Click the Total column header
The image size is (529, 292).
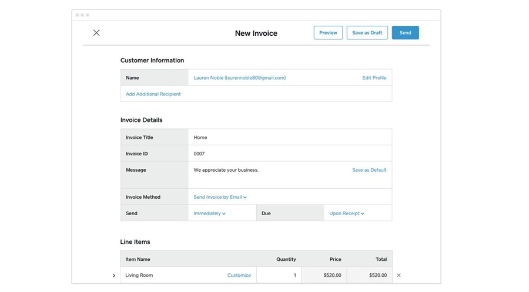(381, 259)
